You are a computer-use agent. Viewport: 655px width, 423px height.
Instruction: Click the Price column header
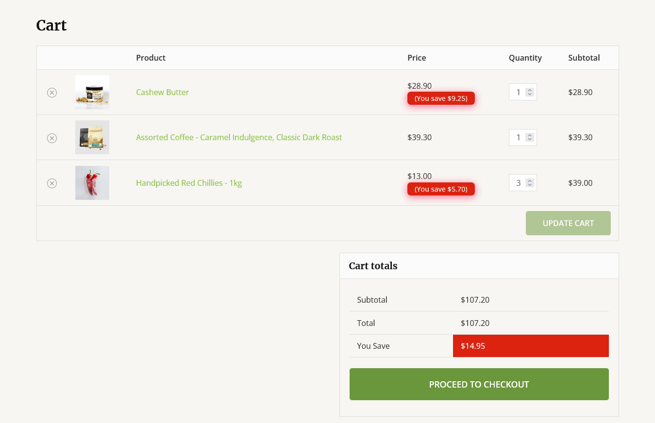click(x=417, y=58)
